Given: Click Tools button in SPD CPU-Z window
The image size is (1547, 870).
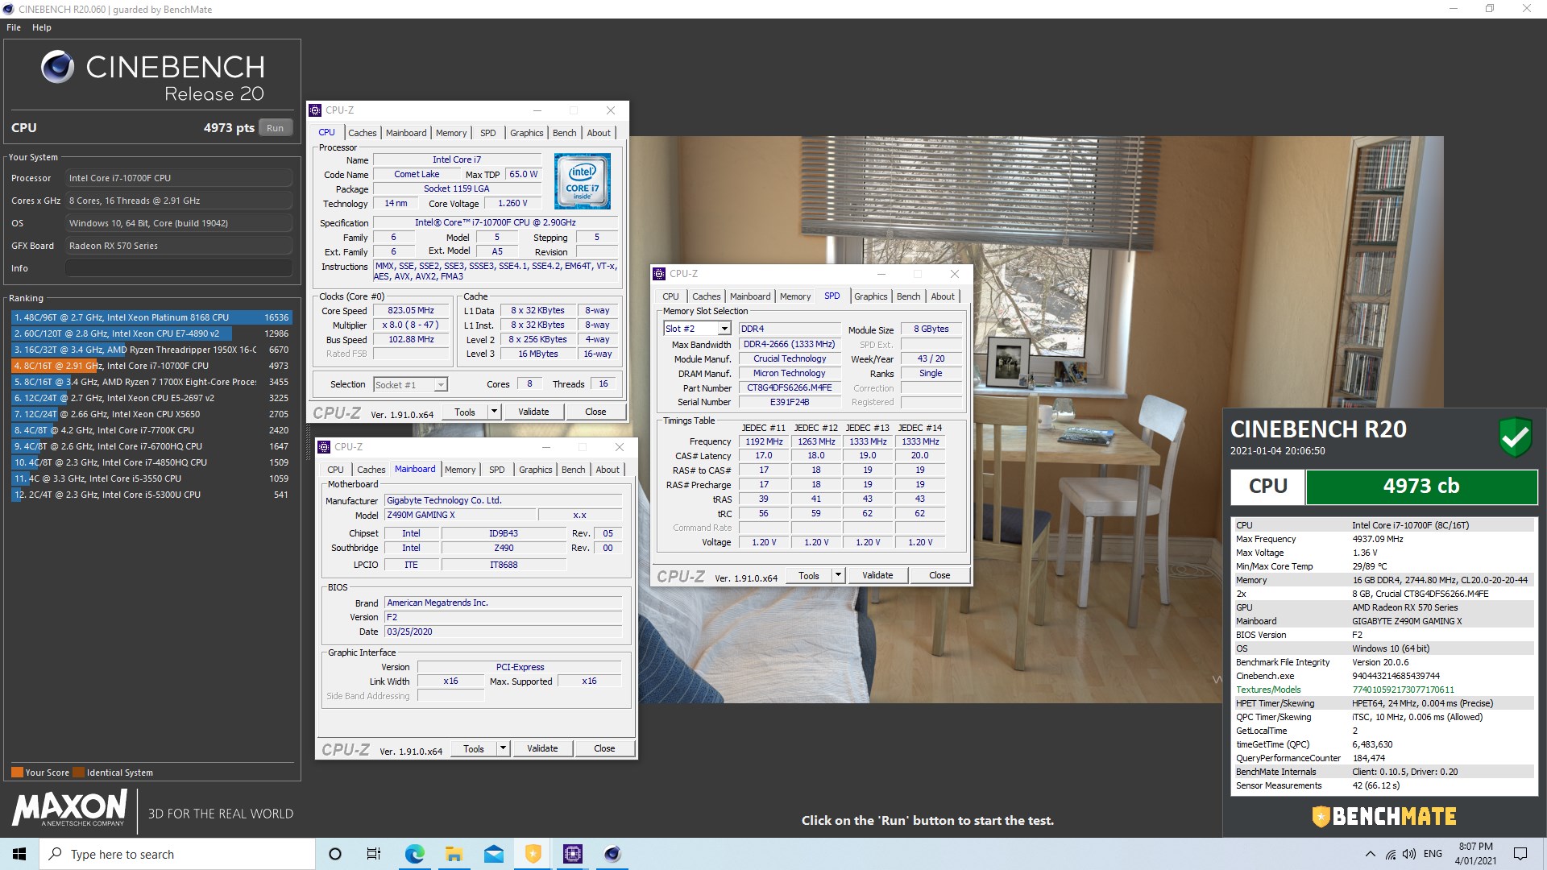Looking at the screenshot, I should pyautogui.click(x=808, y=575).
